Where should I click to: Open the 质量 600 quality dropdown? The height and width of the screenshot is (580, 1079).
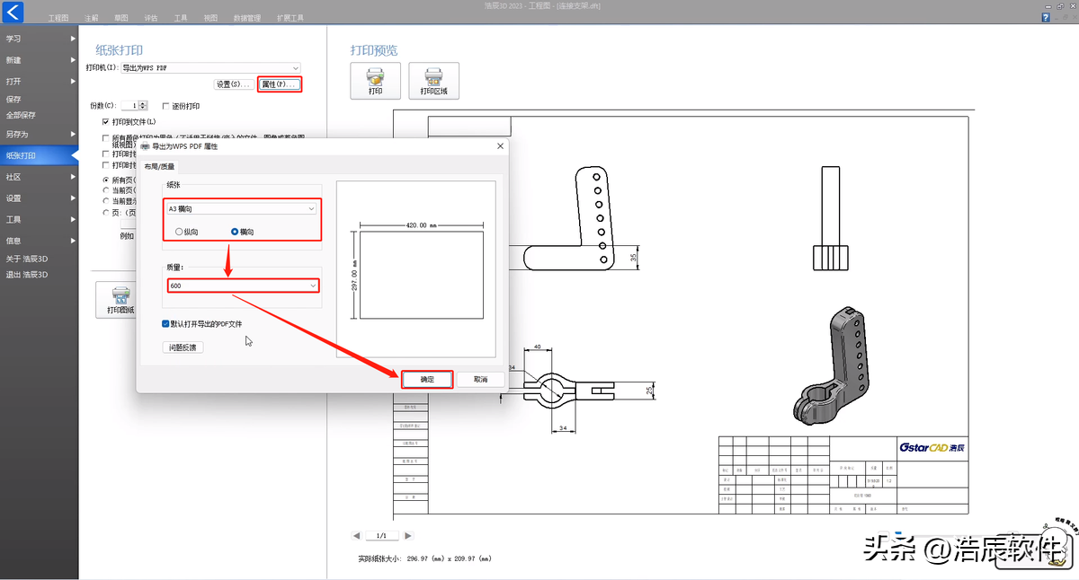[243, 286]
